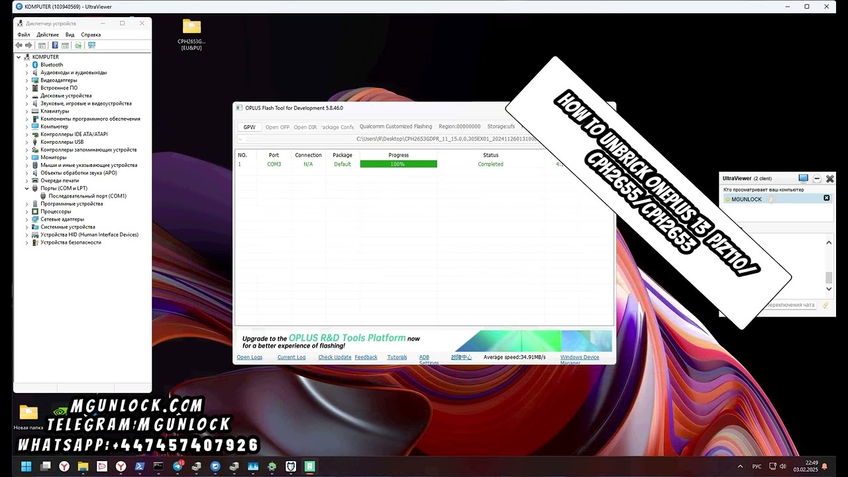
Task: Select Мониторы in the device tree
Action: pos(53,158)
